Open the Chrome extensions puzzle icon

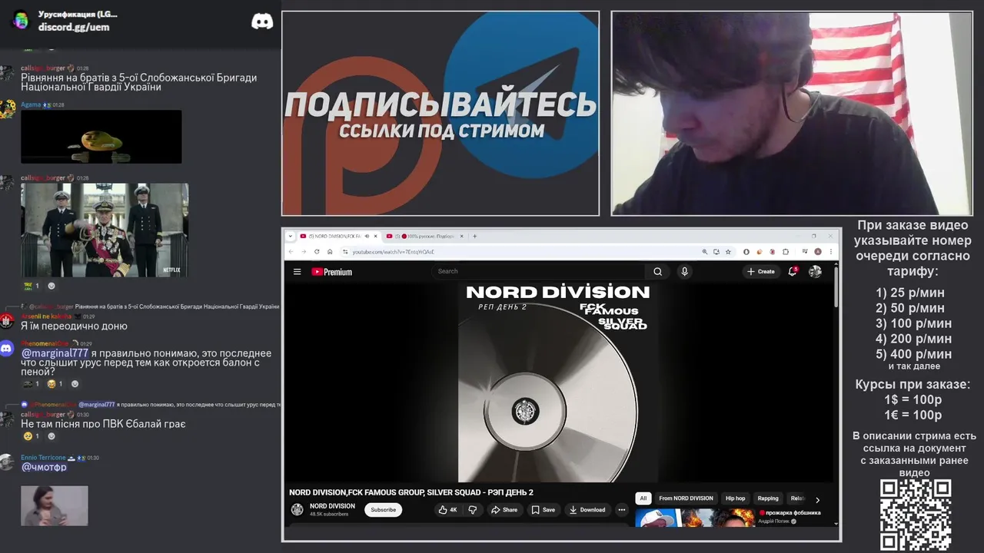tap(786, 251)
